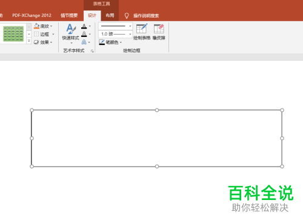Expand the 底纹 shading dropdown arrow
This screenshot has height=220, width=303.
52,26
